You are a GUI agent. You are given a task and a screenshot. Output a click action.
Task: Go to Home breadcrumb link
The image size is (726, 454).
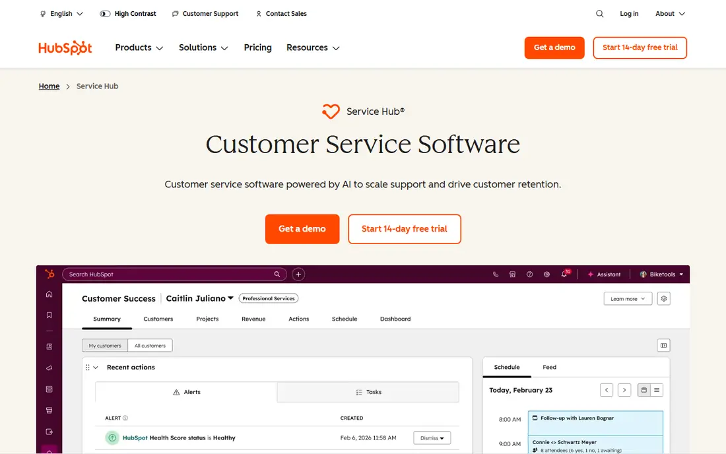coord(49,86)
